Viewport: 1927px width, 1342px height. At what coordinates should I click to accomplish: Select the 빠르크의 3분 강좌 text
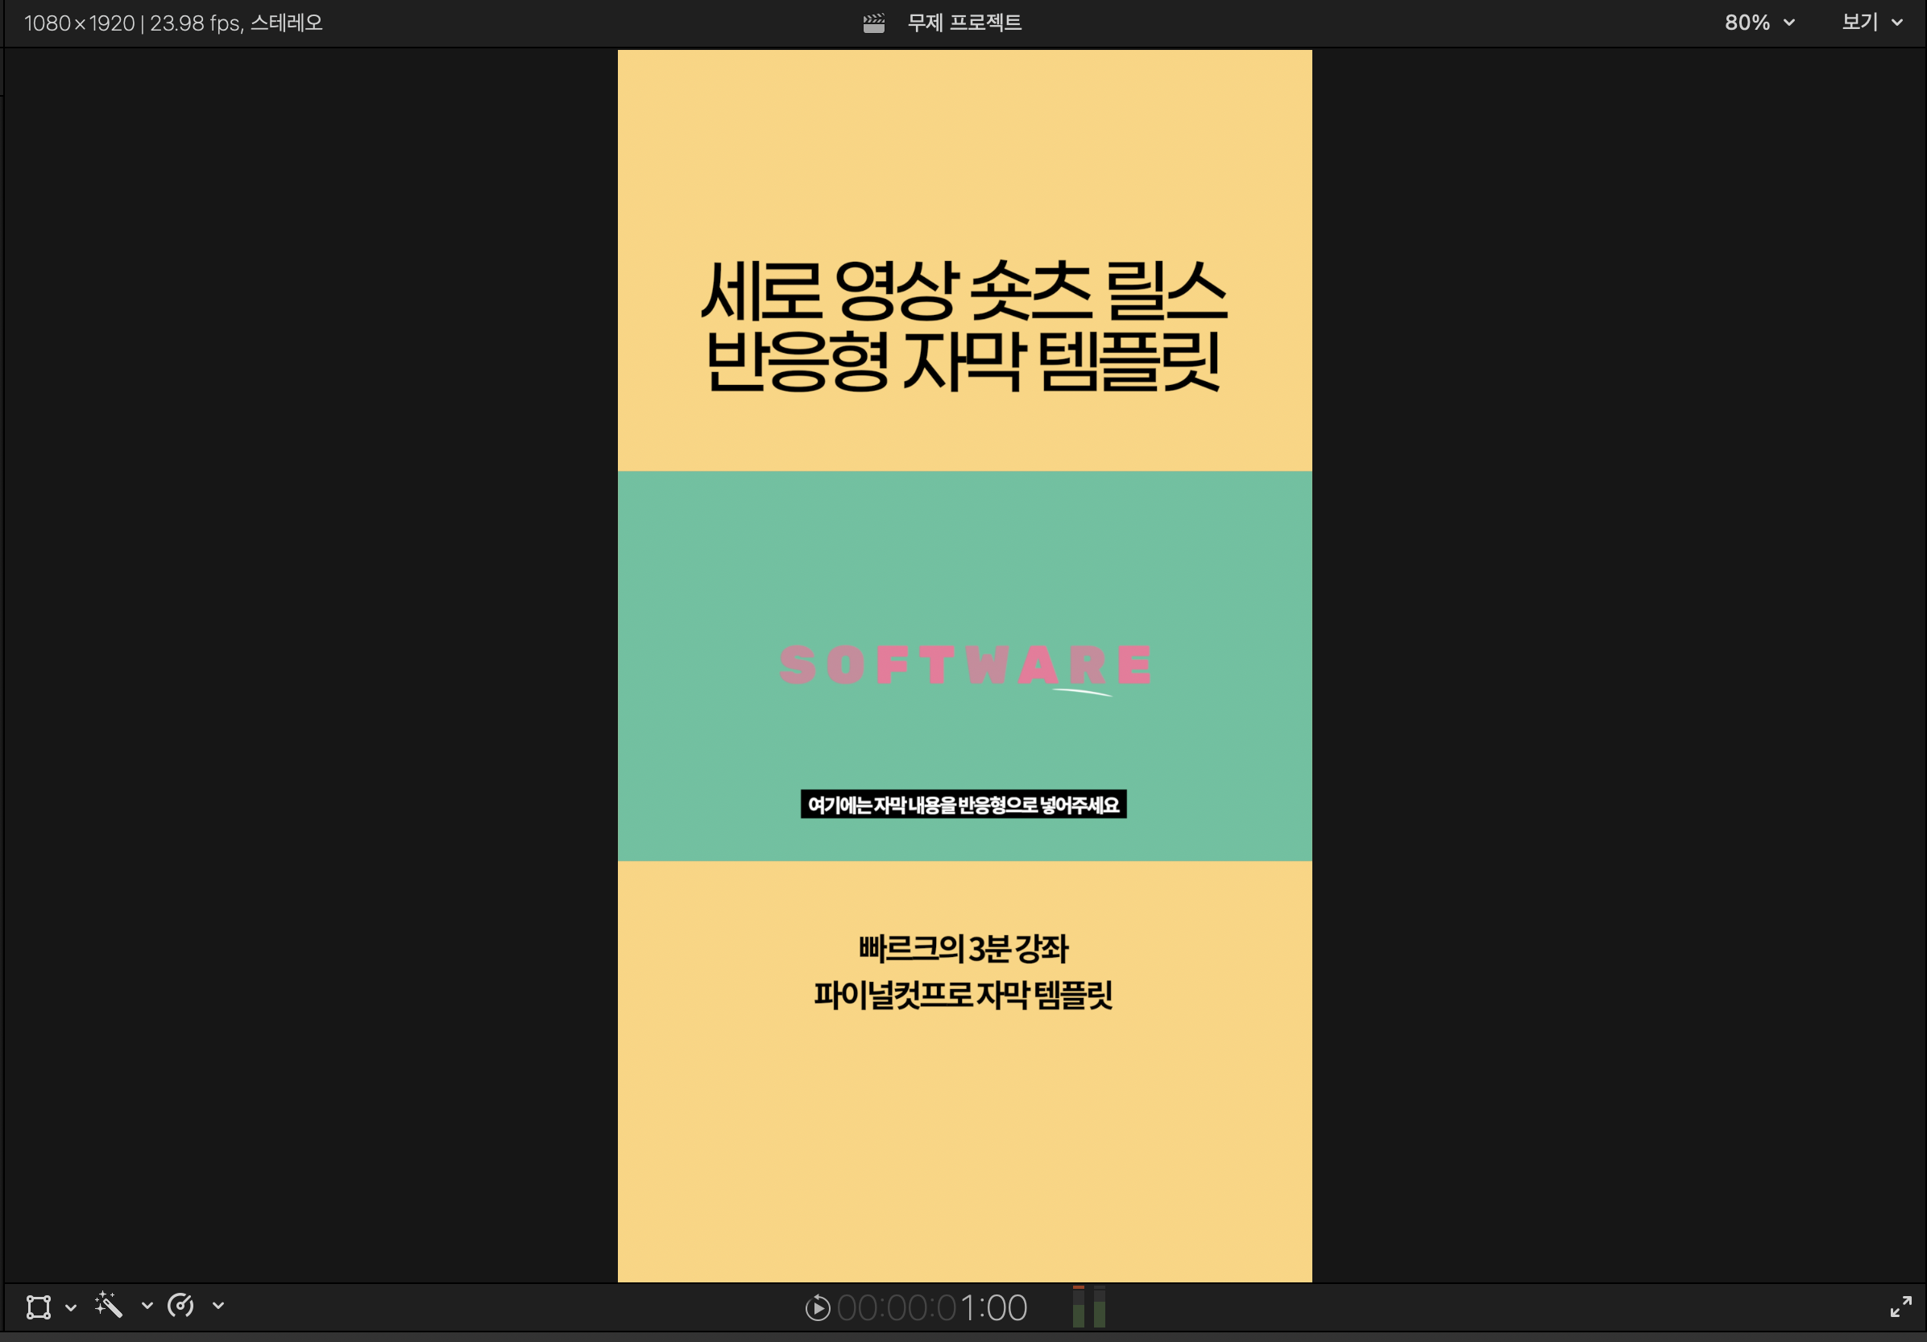pyautogui.click(x=963, y=948)
